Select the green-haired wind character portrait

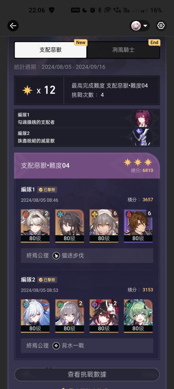(138, 316)
